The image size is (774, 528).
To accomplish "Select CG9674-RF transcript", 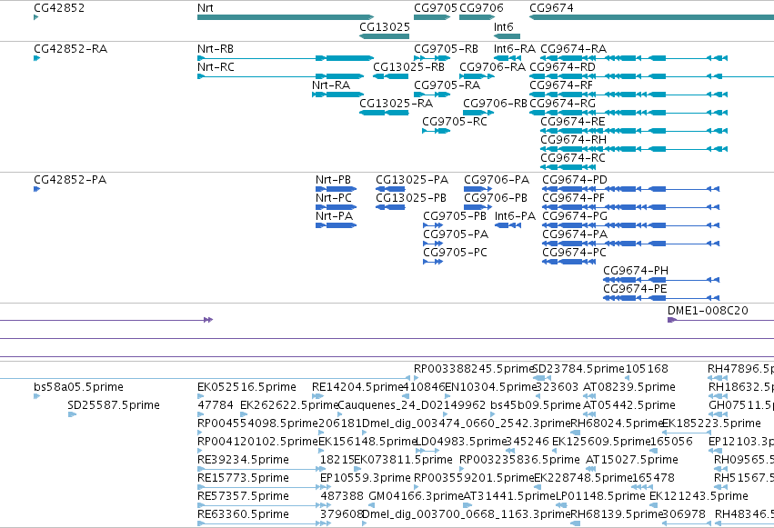I will click(x=628, y=95).
